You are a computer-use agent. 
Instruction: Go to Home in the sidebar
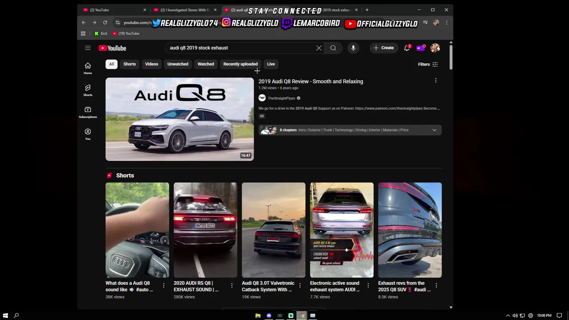click(x=88, y=68)
